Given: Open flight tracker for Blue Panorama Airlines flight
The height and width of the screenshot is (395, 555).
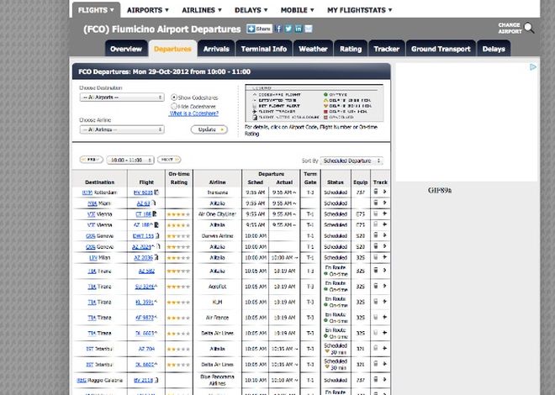Looking at the screenshot, I should coord(384,379).
